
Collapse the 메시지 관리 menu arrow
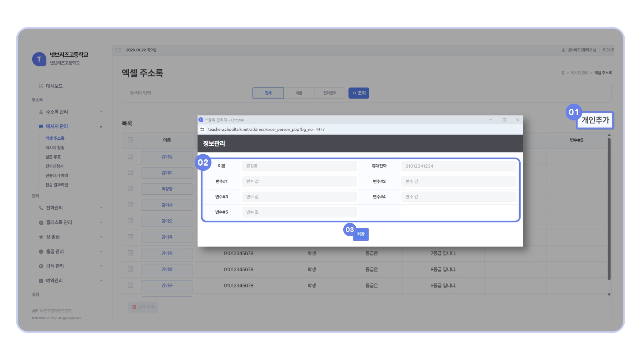pos(101,127)
